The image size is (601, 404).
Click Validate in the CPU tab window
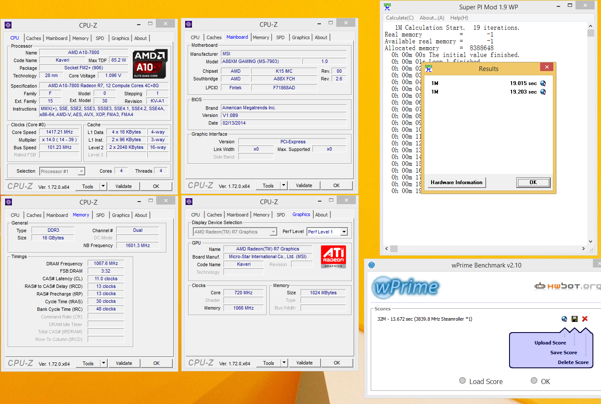(123, 186)
